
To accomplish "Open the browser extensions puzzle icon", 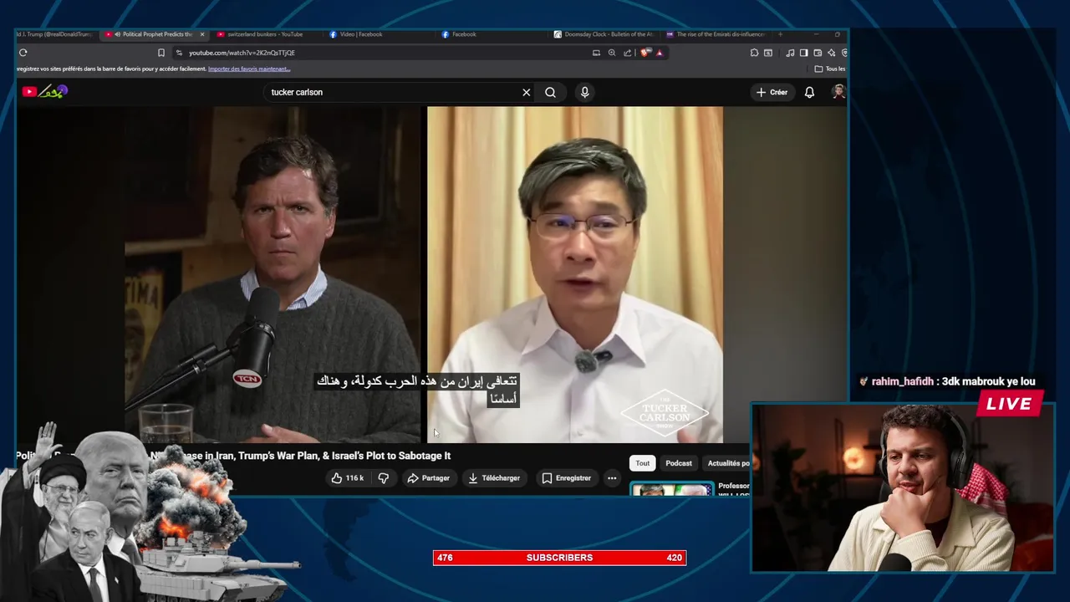I will (754, 53).
